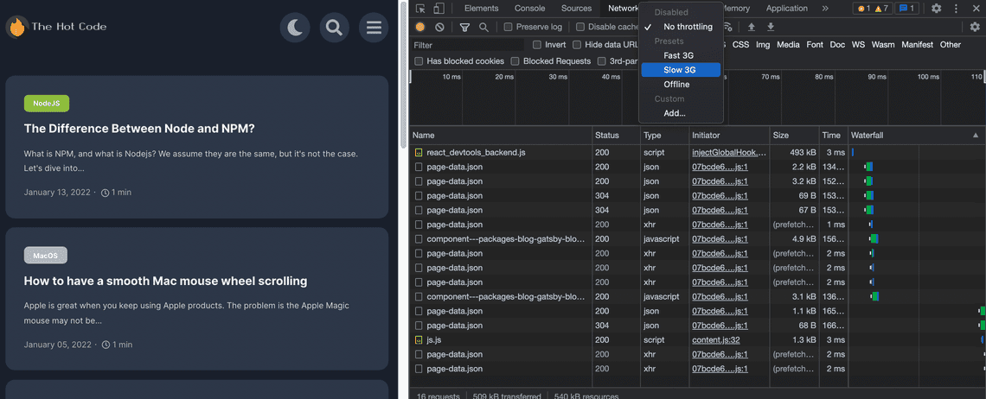The image size is (986, 399).
Task: Open the blog hamburger menu
Action: click(375, 27)
